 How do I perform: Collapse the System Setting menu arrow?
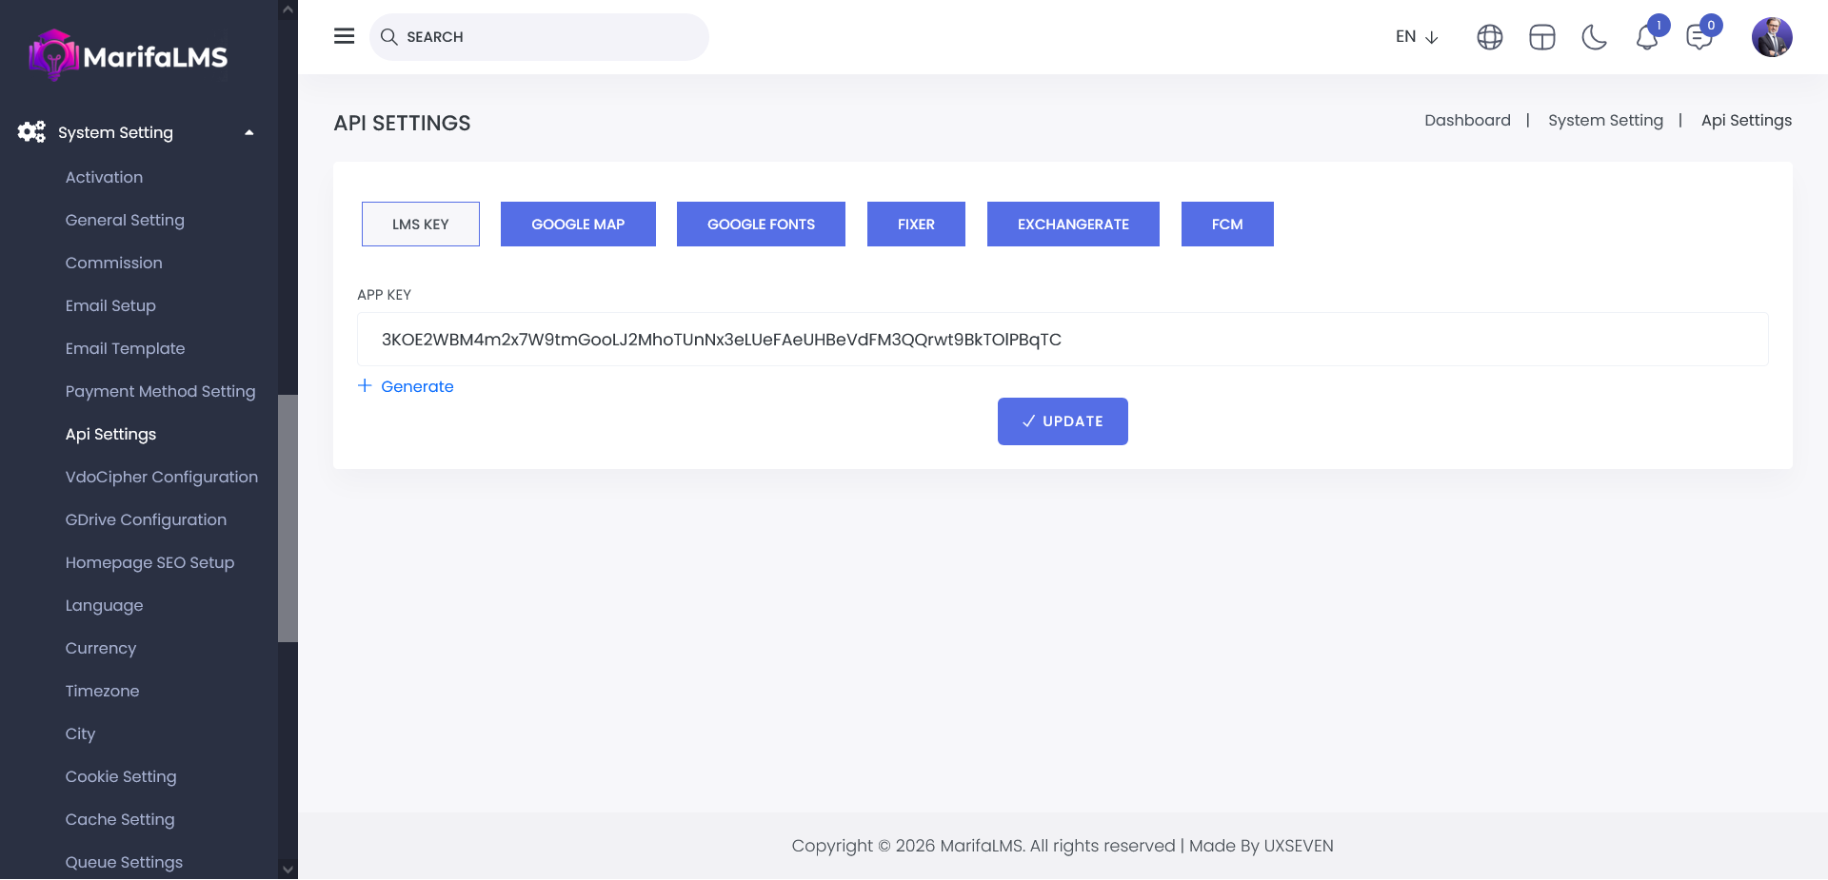coord(249,133)
